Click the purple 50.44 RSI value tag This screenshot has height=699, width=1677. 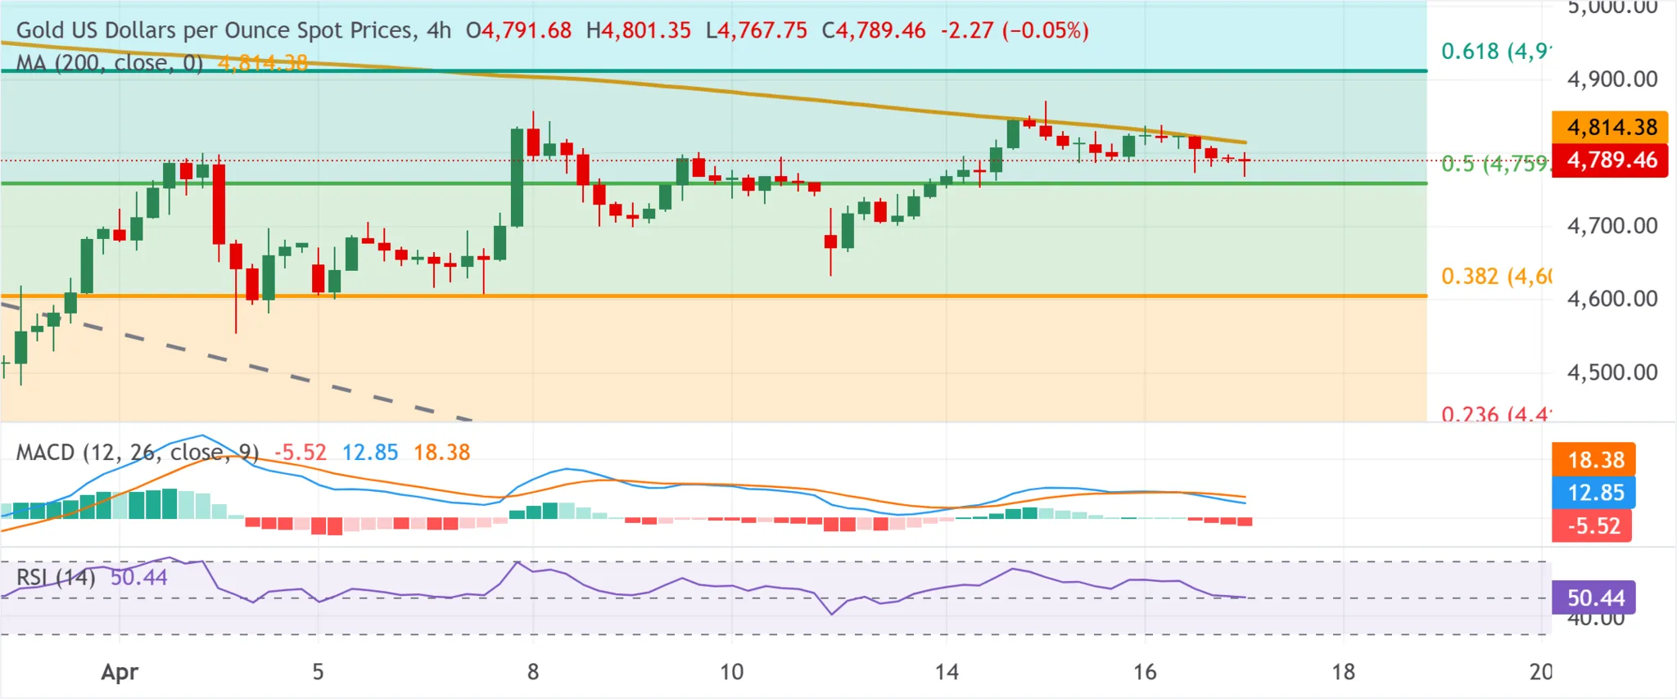click(1593, 598)
